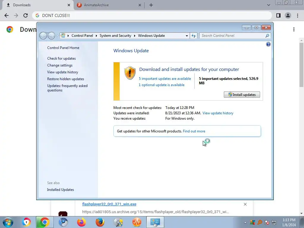Go forward in Chrome
The height and width of the screenshot is (228, 304).
16,15
